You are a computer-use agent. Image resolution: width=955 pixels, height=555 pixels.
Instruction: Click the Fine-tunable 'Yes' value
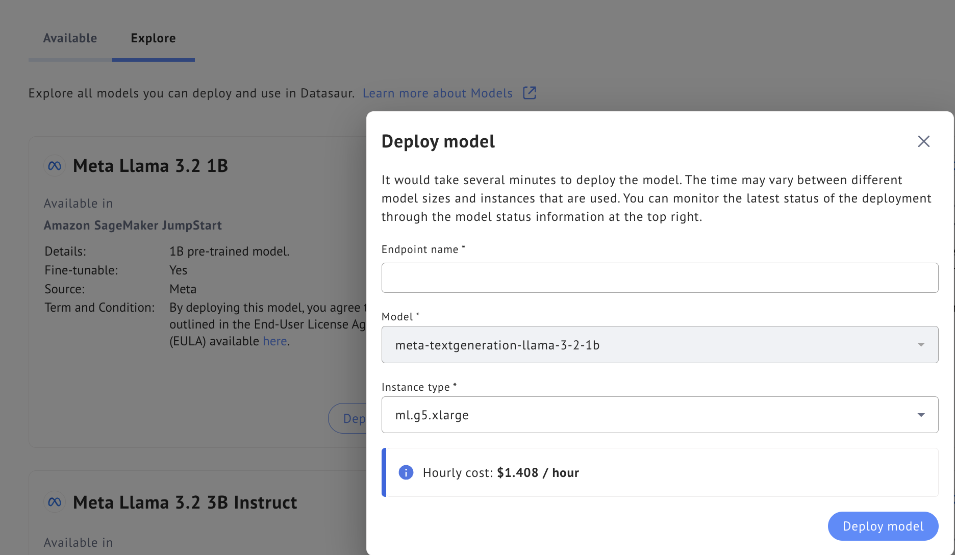click(178, 270)
